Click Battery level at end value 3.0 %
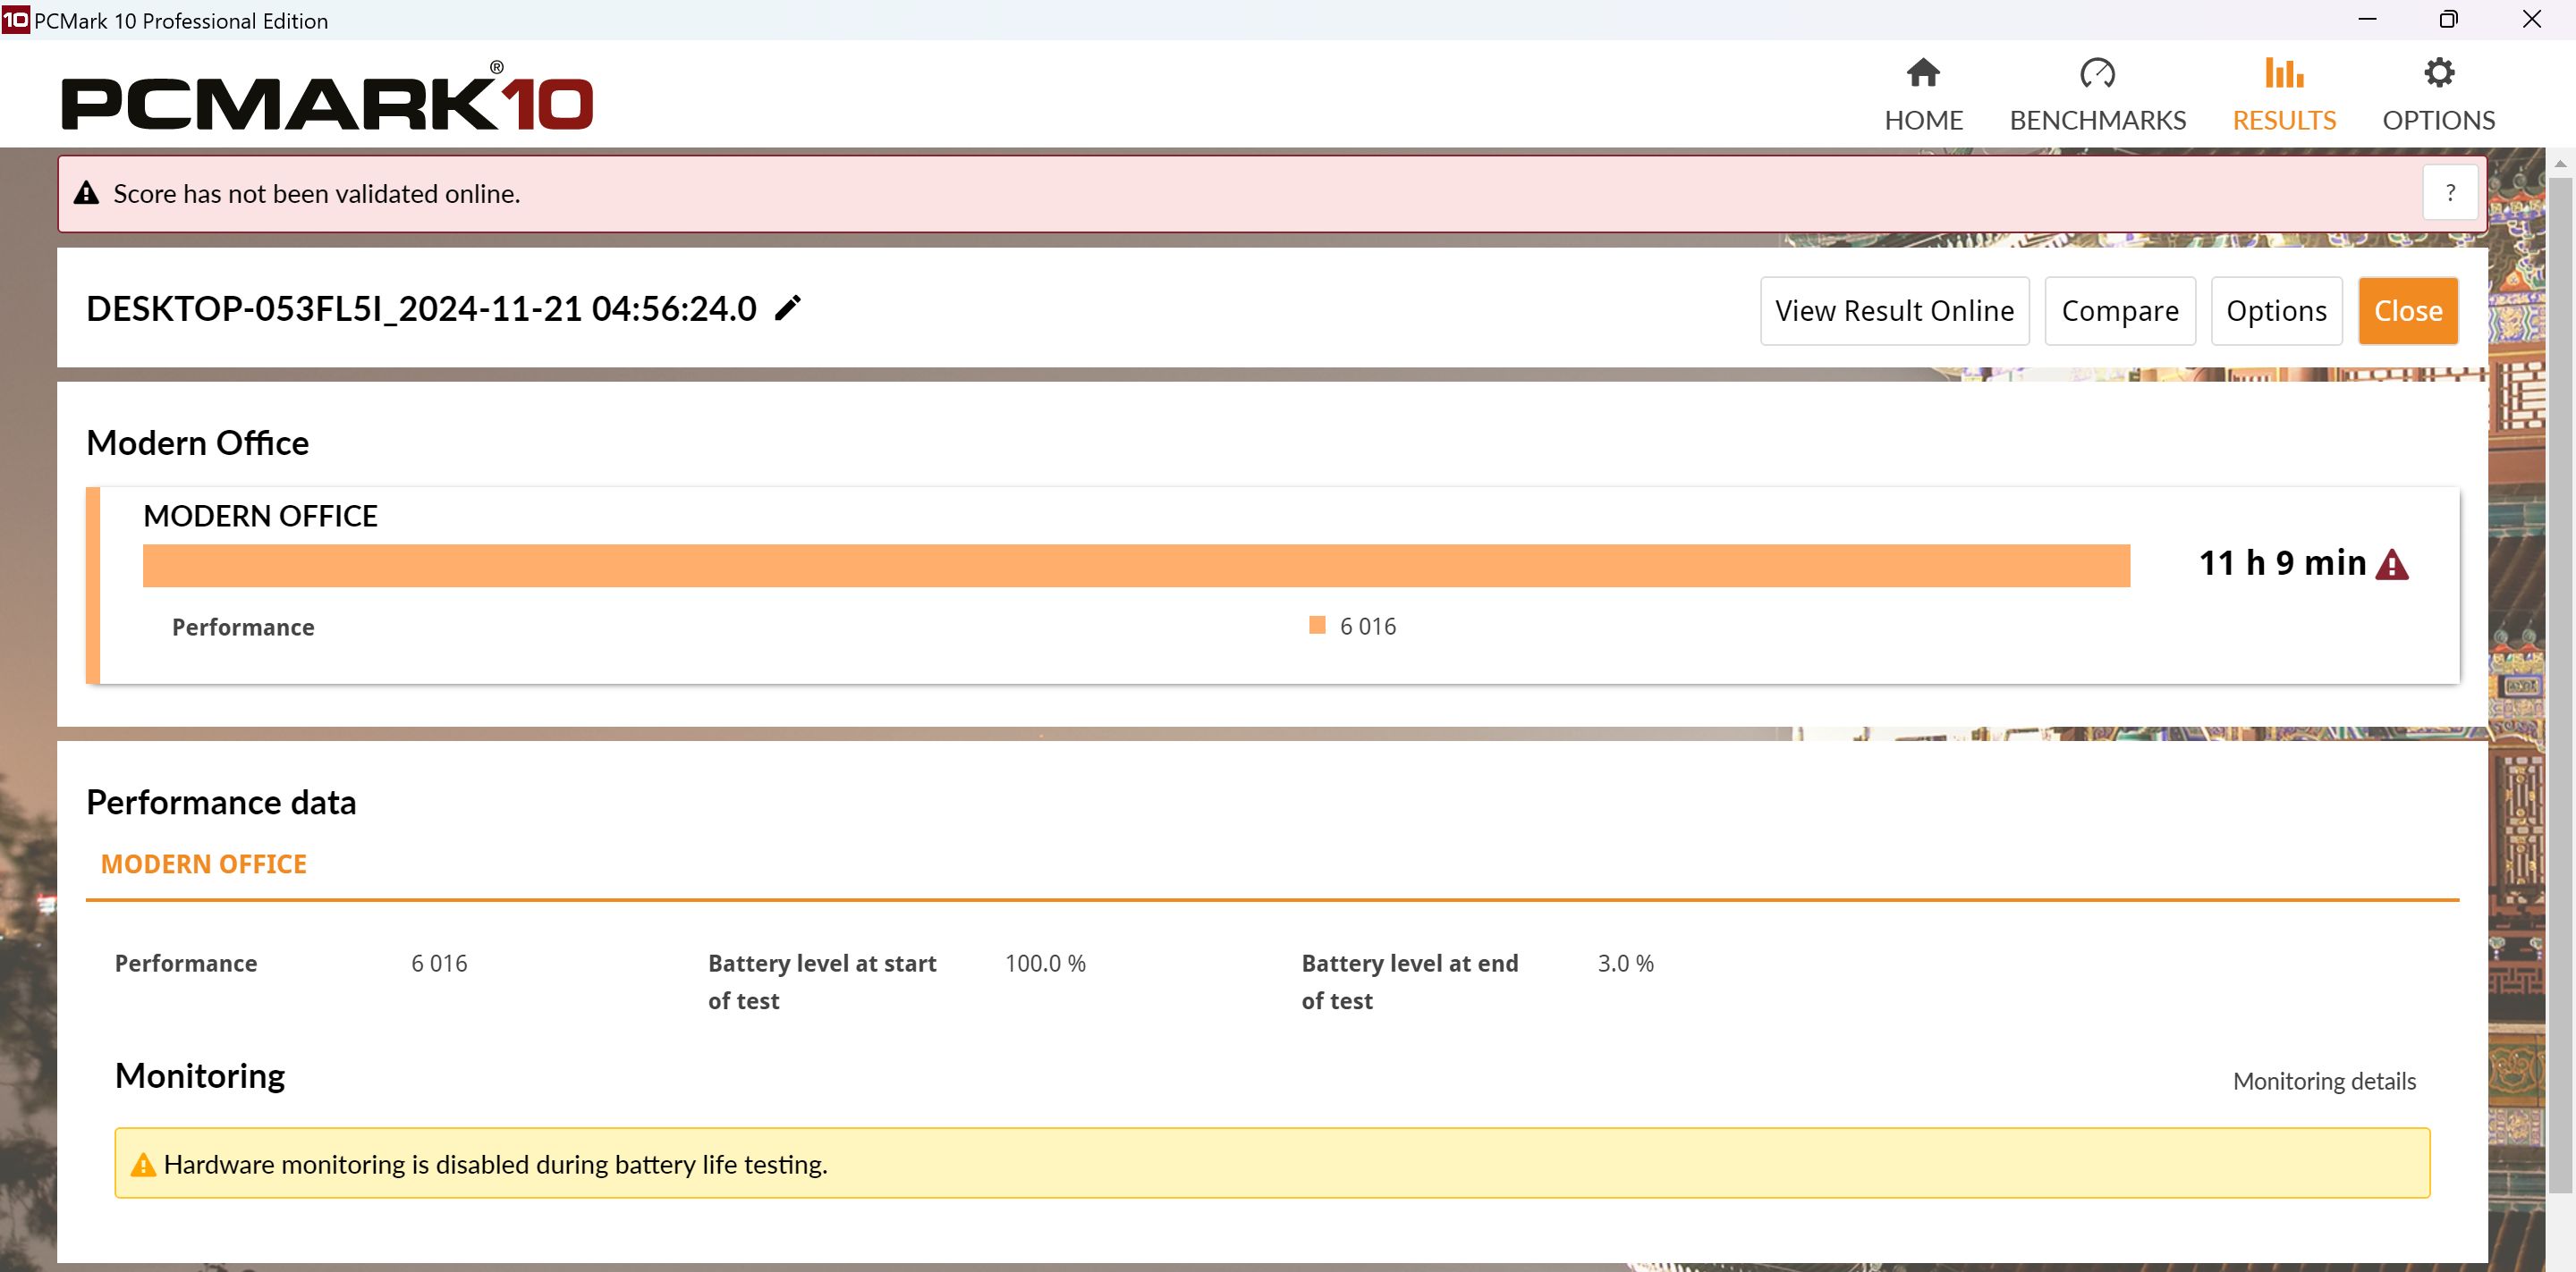Viewport: 2576px width, 1272px height. [1625, 964]
